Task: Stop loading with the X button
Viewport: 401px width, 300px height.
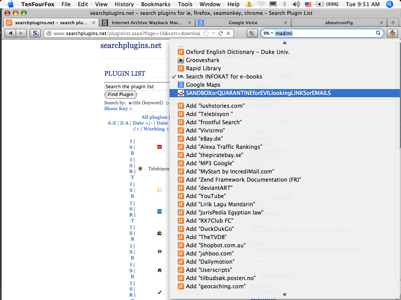Action: pyautogui.click(x=228, y=33)
